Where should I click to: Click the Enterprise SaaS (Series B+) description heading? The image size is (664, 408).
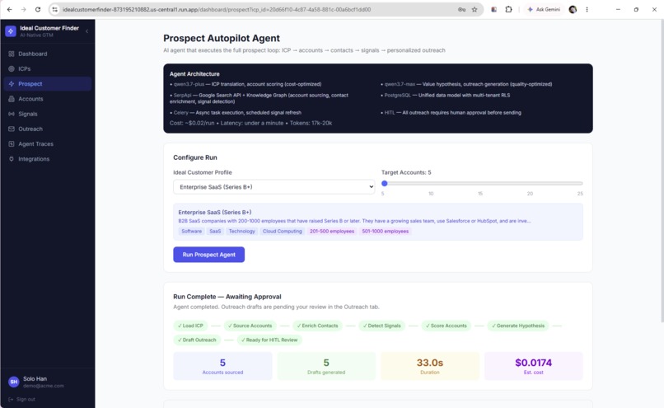coord(215,213)
